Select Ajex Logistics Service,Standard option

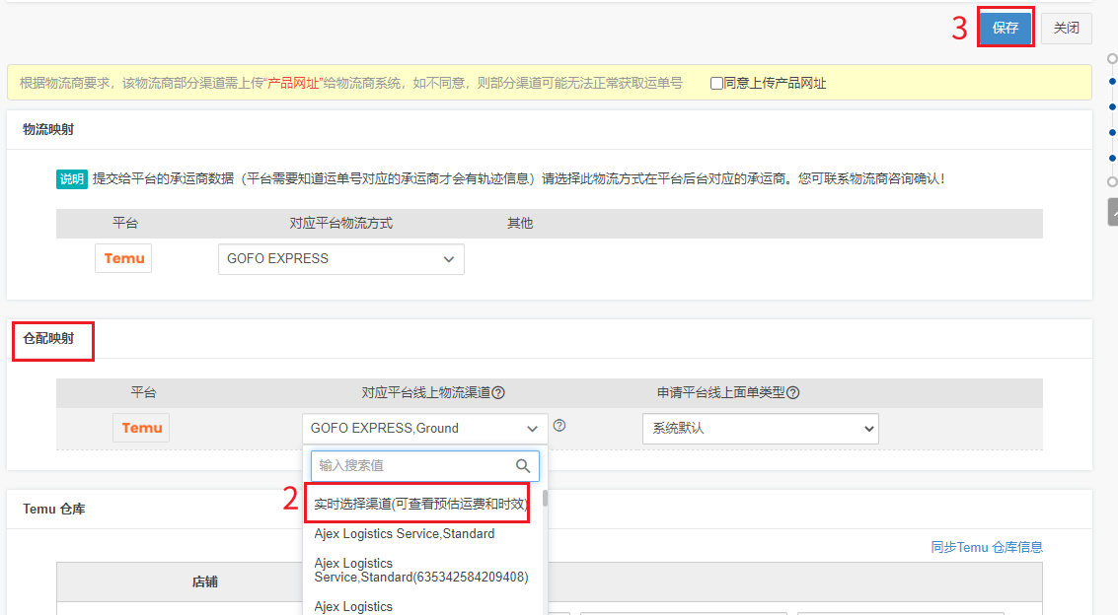pyautogui.click(x=405, y=533)
